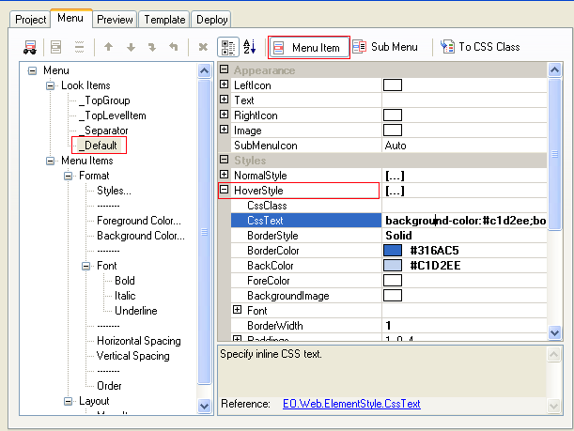The width and height of the screenshot is (574, 431).
Task: Select the _Default look item
Action: point(99,146)
